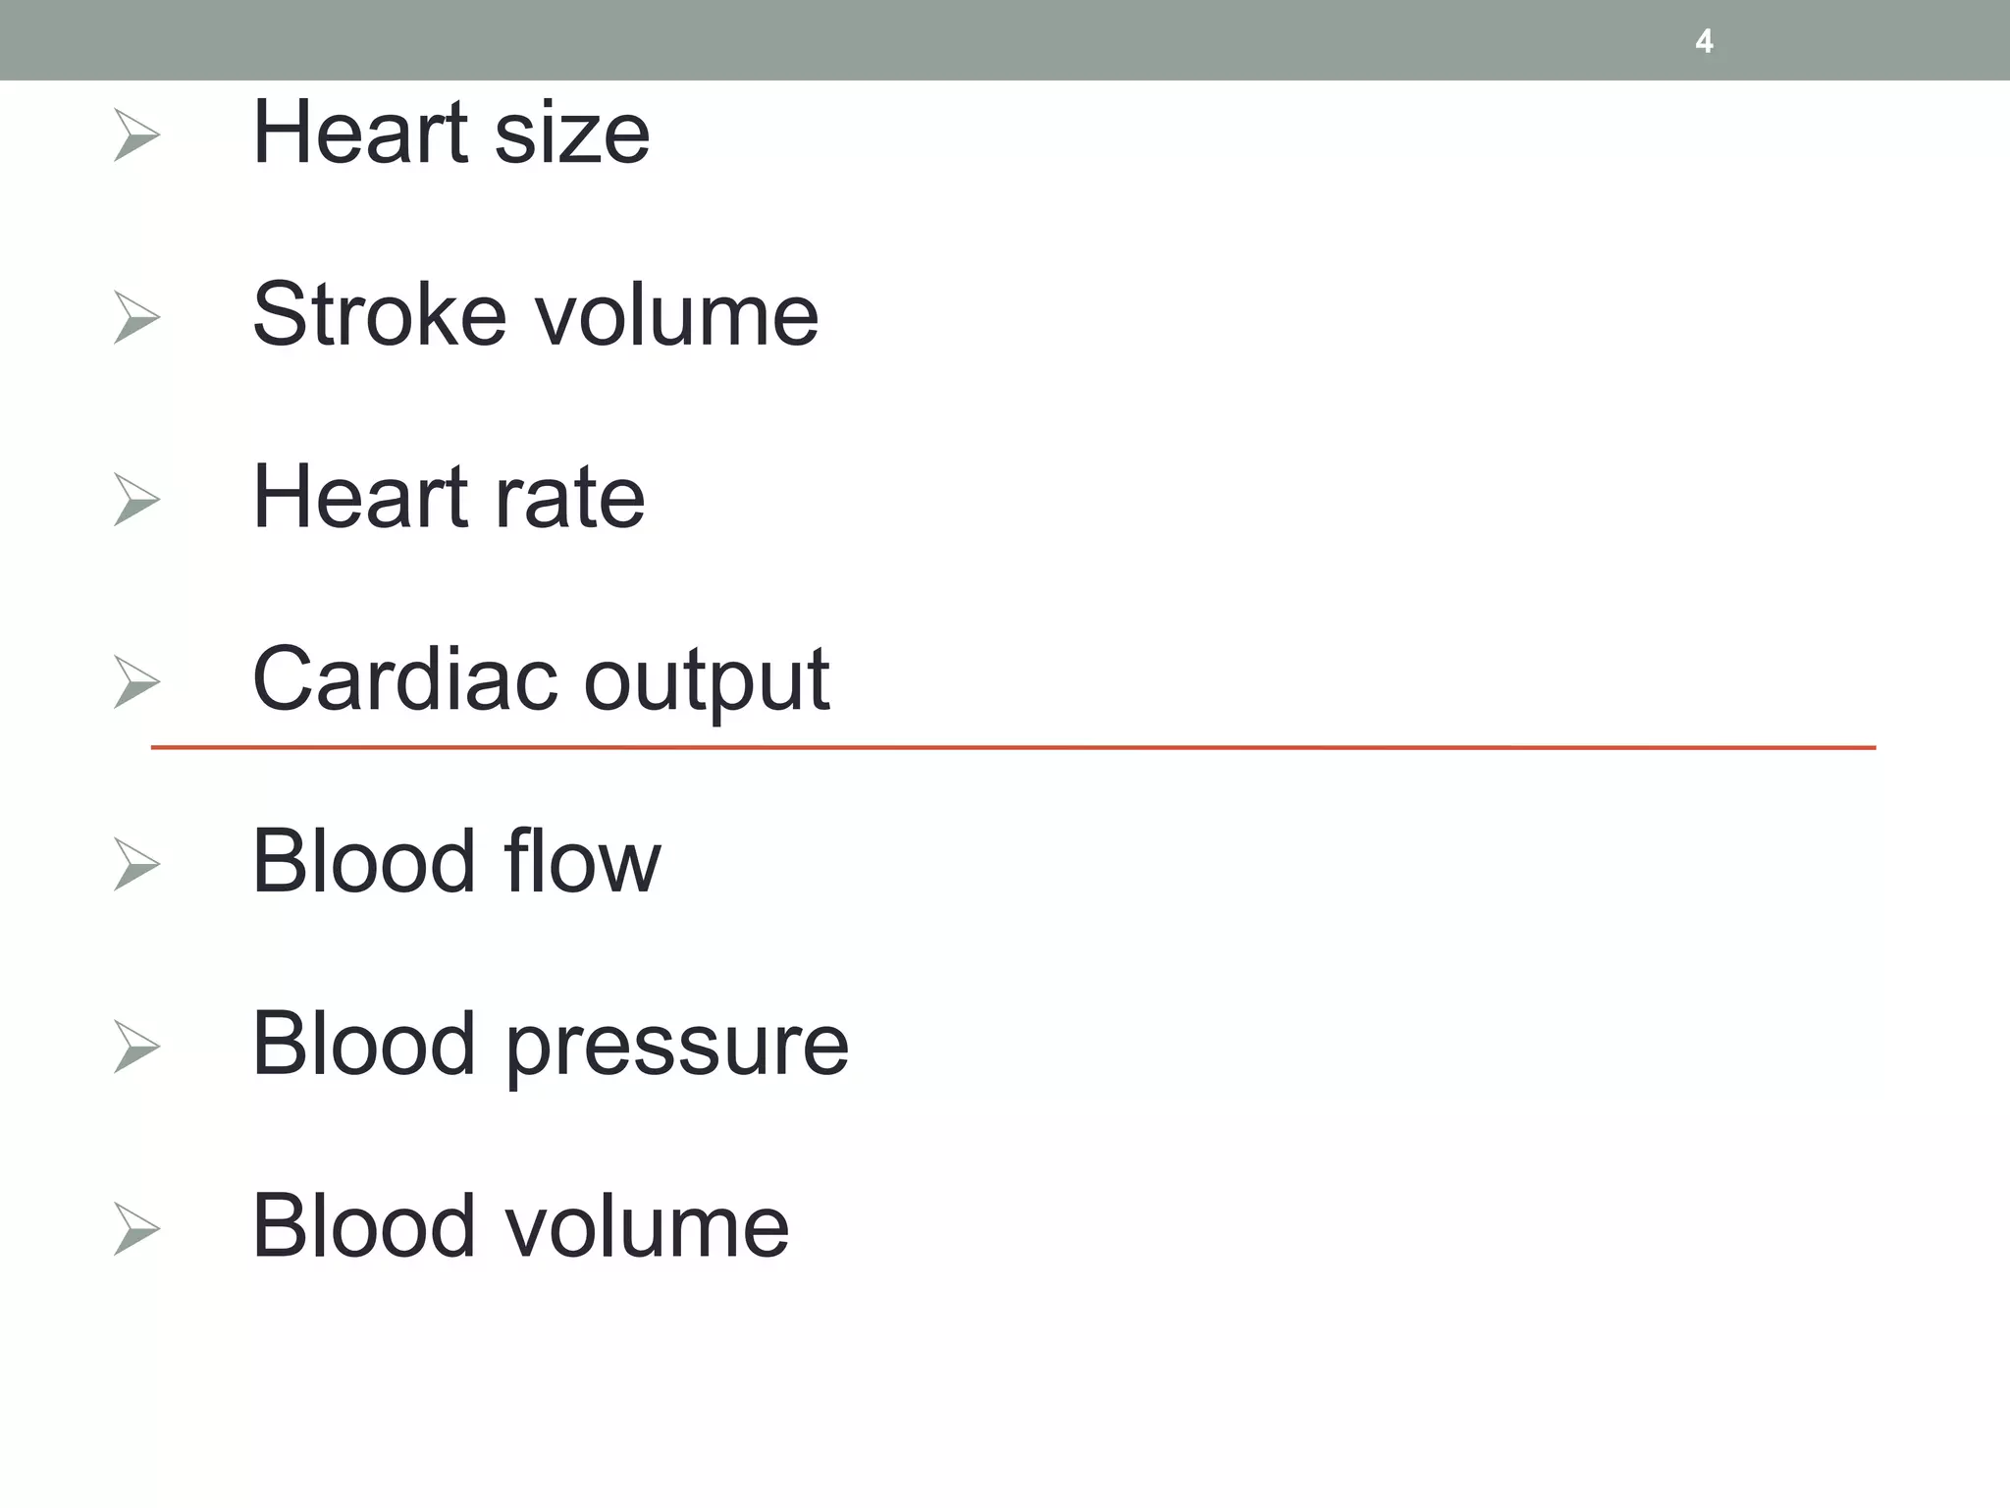Click the arrow bullet beside Heart size
This screenshot has width=2010, height=1508.
coord(136,135)
